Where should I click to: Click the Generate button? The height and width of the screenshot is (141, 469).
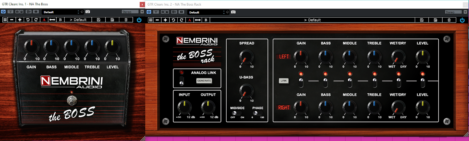204,81
